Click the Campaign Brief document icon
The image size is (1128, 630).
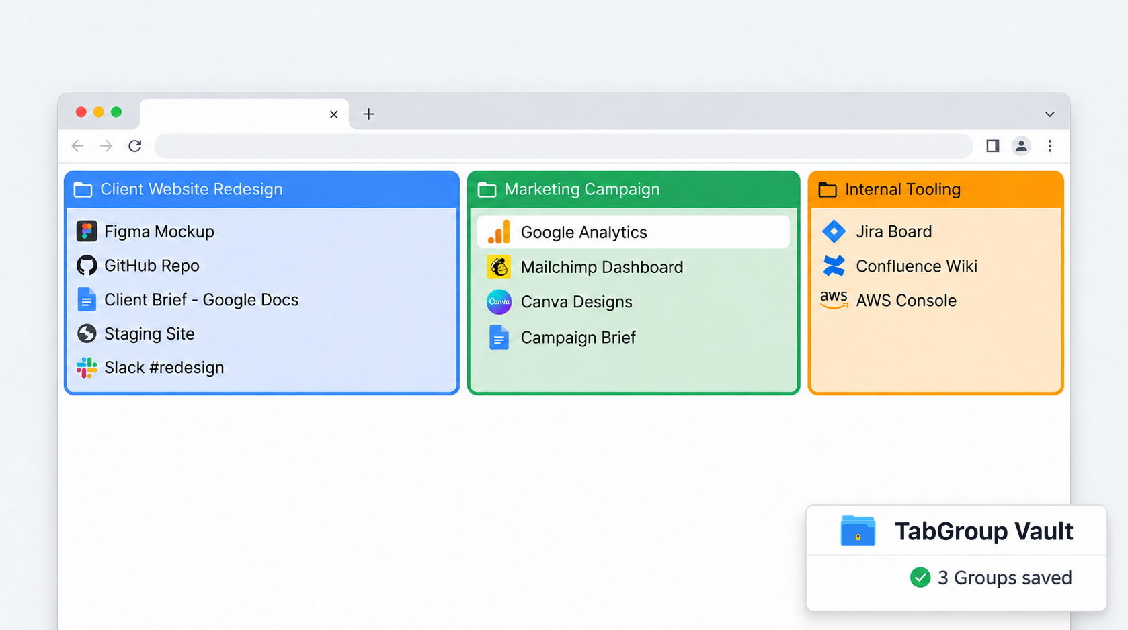499,338
